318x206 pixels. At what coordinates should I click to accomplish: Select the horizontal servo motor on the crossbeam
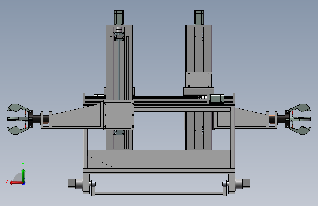click(x=216, y=99)
